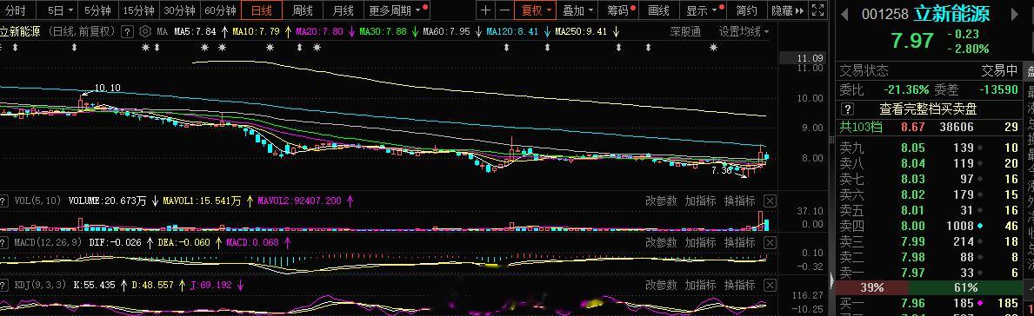Click the 深股通 link
Screen dimensions: 1034x316
[x=685, y=31]
